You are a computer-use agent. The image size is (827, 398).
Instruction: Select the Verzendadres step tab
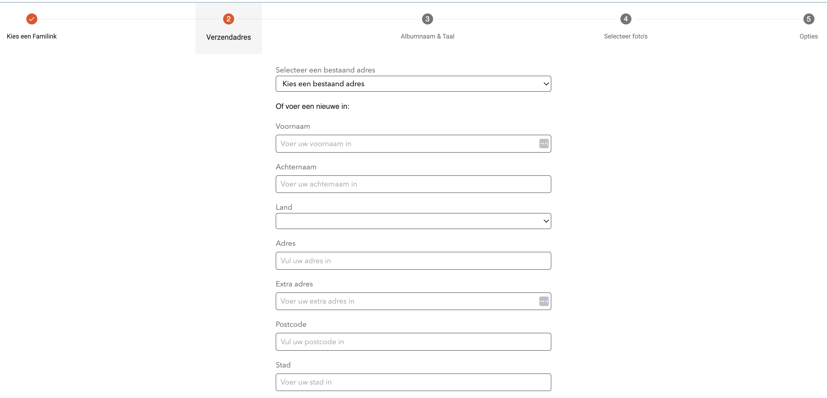(x=228, y=37)
